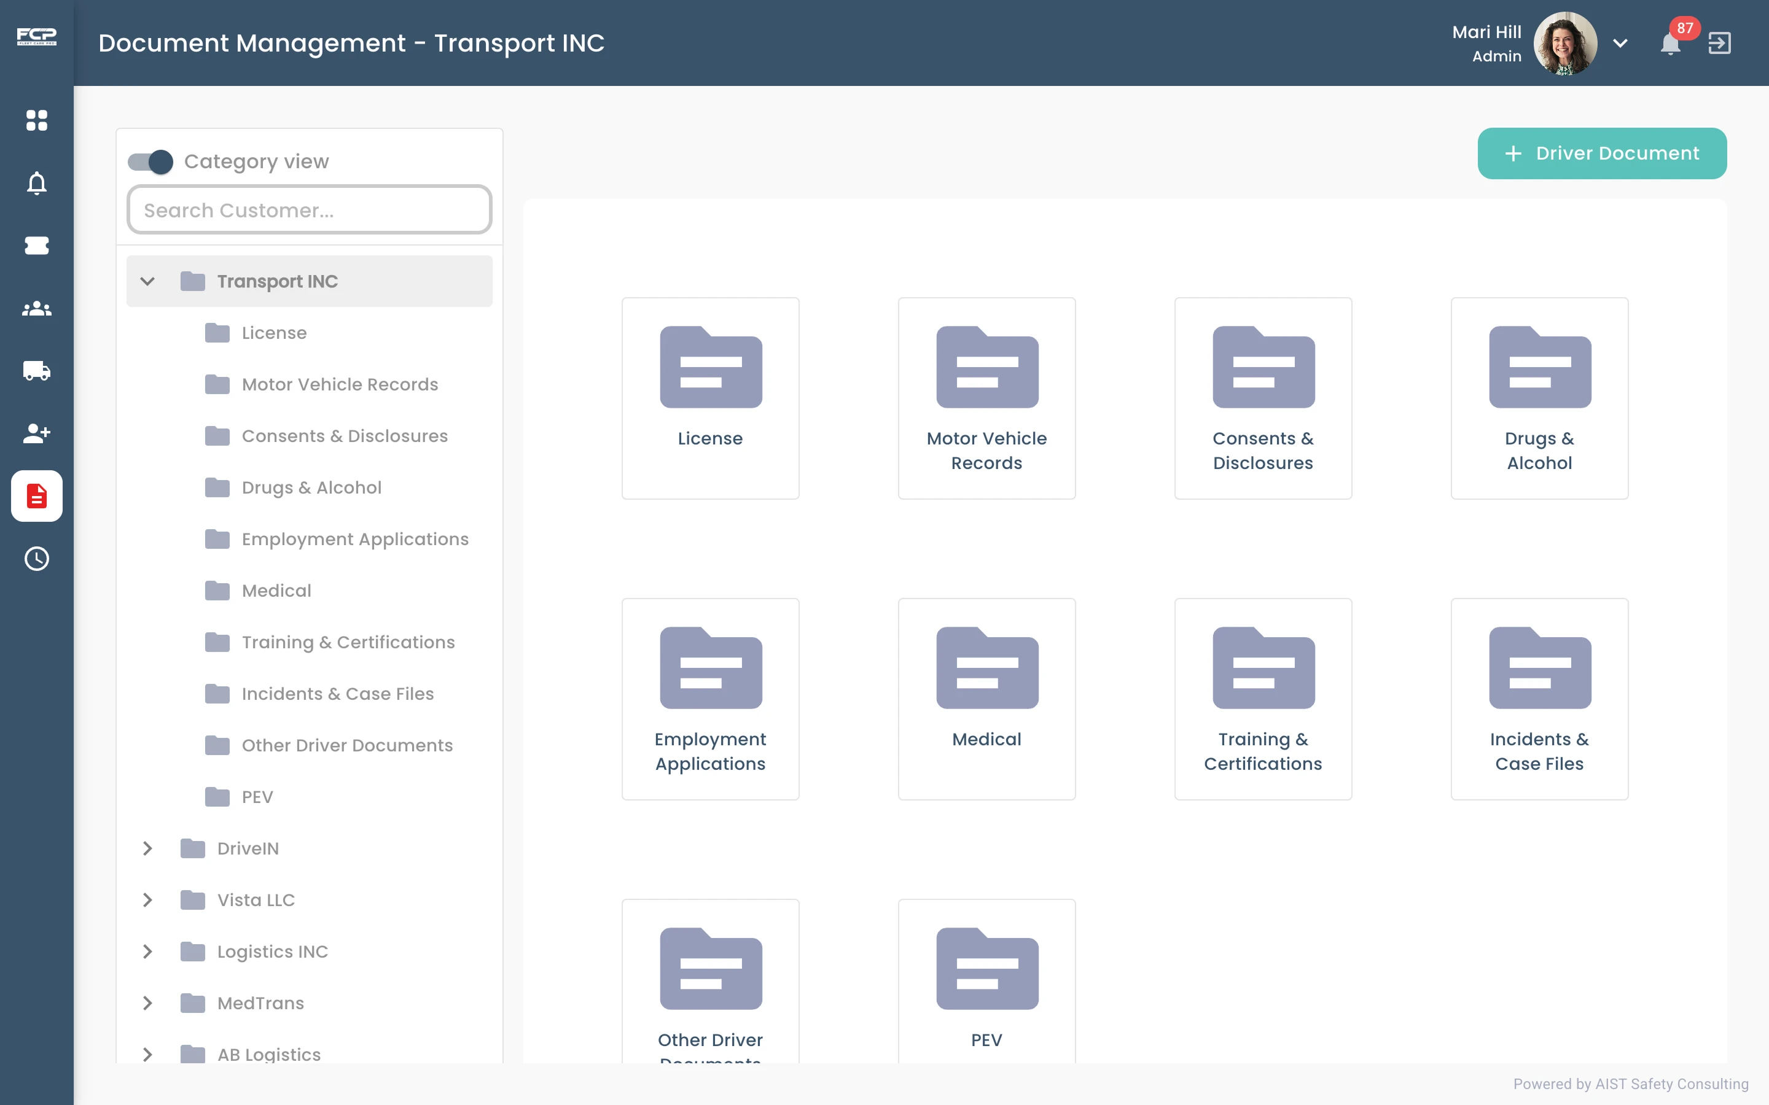
Task: Click the add-user sidebar icon
Action: (37, 433)
